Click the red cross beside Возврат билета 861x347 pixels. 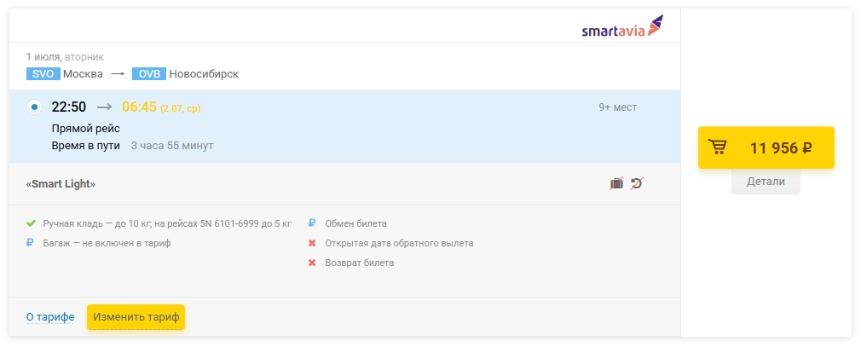(x=313, y=263)
